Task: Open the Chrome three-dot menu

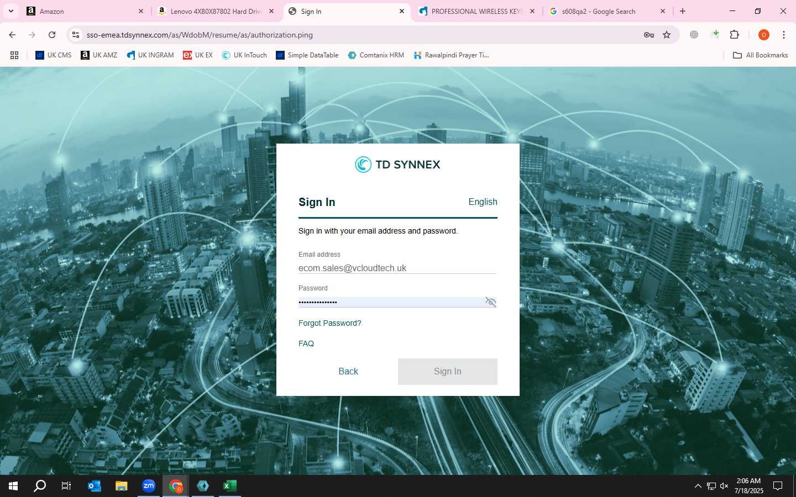Action: pyautogui.click(x=783, y=35)
